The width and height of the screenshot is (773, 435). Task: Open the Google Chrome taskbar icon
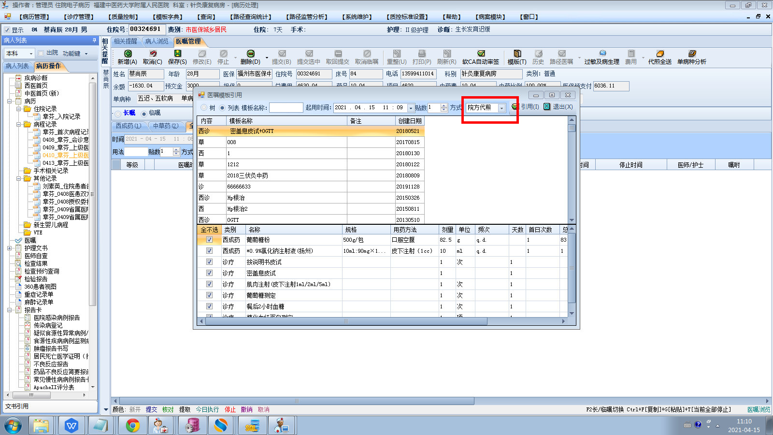pos(132,425)
